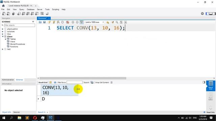This screenshot has height=121, width=216.
Task: Open File Explorer from the taskbar
Action: point(20,118)
